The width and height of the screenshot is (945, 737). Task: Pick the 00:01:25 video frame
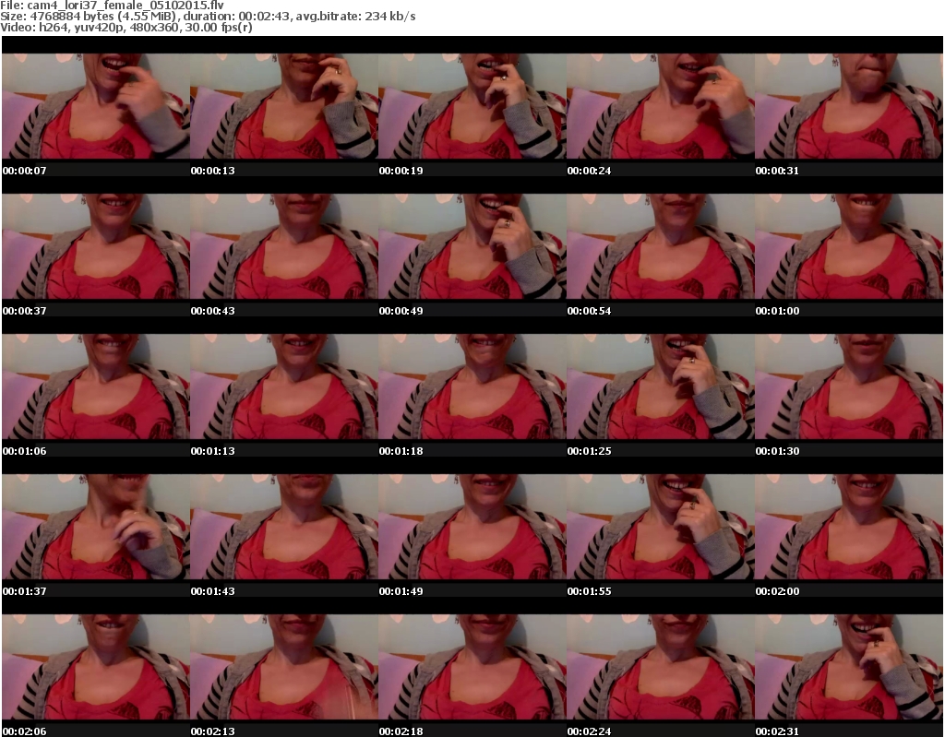[661, 386]
